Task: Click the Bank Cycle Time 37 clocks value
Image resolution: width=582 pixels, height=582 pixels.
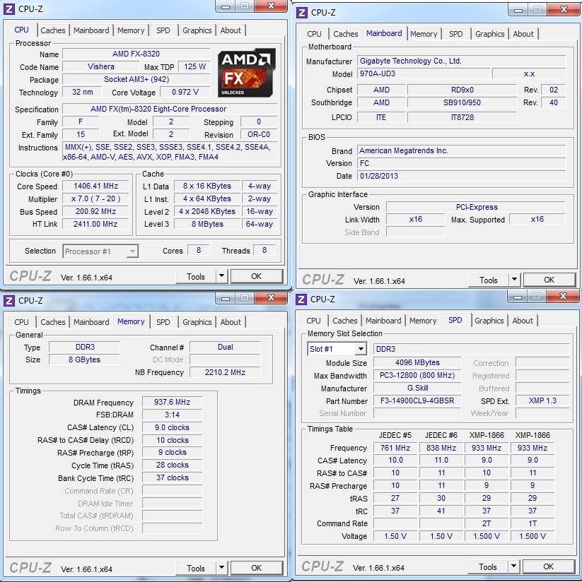Action: coord(172,477)
